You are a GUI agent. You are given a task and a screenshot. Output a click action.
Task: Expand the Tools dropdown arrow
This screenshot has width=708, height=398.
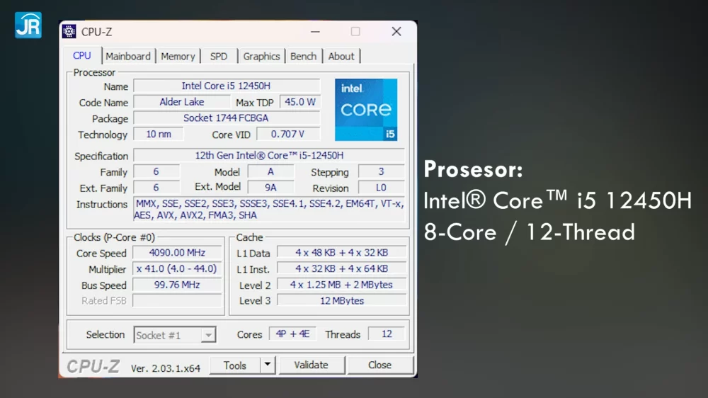268,365
